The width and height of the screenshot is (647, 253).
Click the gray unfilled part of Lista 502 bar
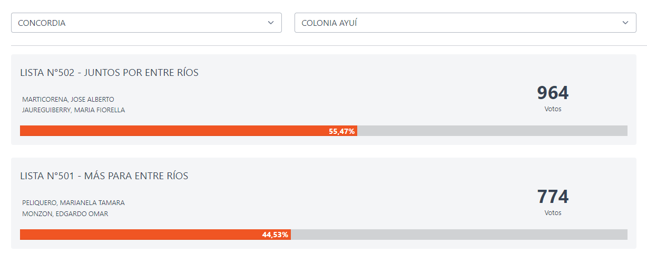pos(492,131)
